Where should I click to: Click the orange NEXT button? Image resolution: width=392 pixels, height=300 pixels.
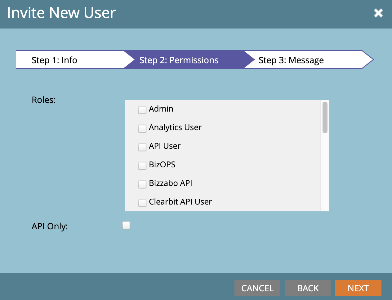358,288
